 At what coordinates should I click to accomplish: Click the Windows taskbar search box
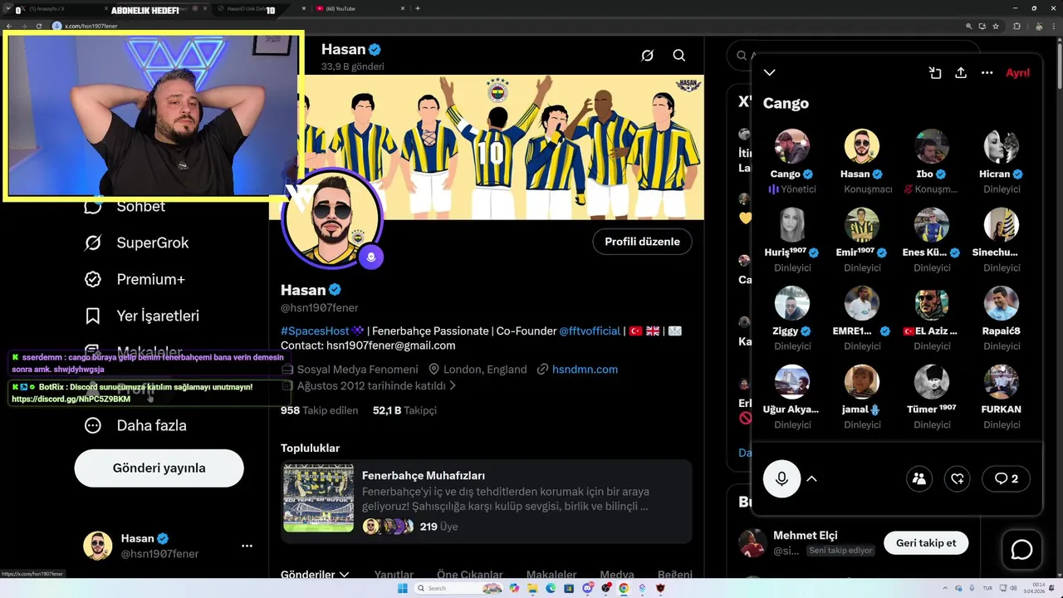click(460, 588)
